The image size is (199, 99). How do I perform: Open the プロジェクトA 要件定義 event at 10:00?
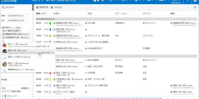click(98, 36)
